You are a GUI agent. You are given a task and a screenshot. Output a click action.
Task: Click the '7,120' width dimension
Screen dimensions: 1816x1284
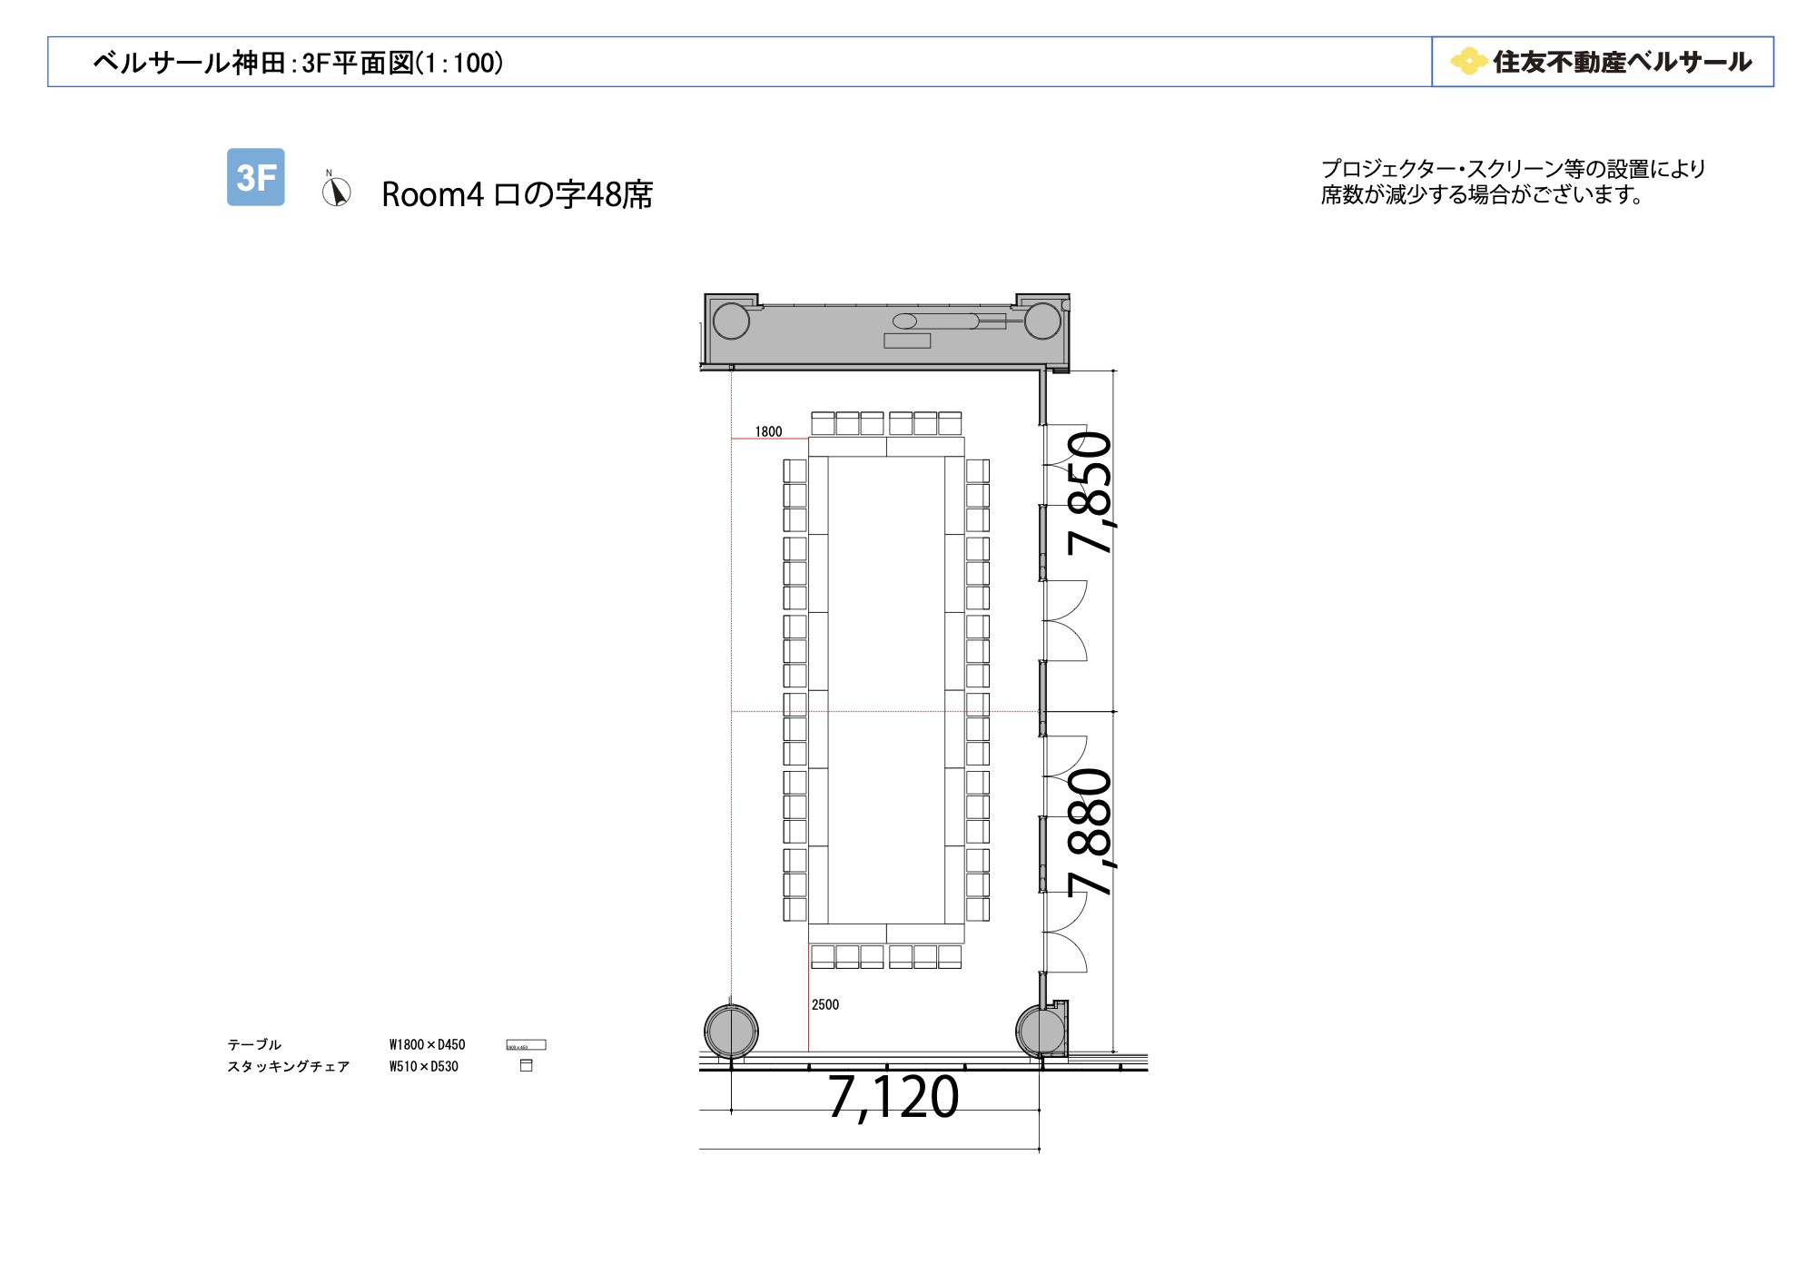[893, 1097]
